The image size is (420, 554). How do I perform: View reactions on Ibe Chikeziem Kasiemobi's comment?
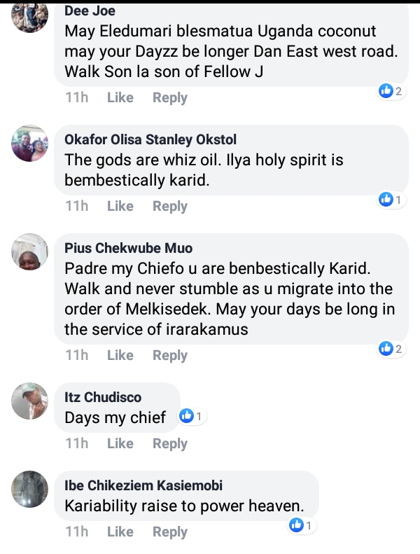(x=302, y=525)
